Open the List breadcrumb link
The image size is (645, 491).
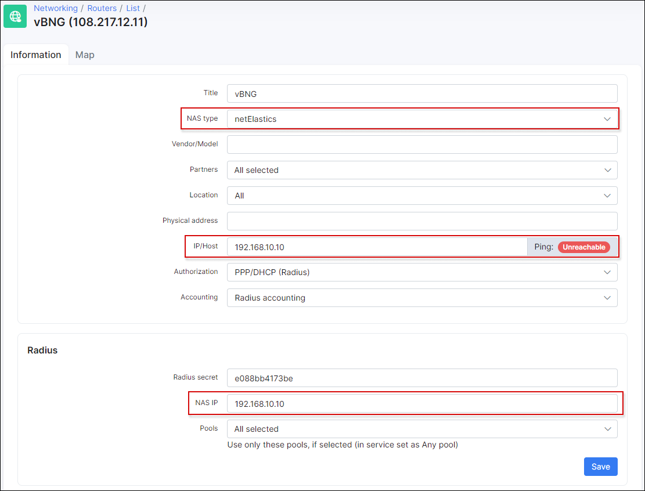133,8
